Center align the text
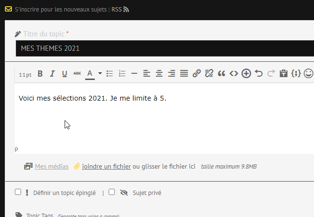 coord(159,74)
